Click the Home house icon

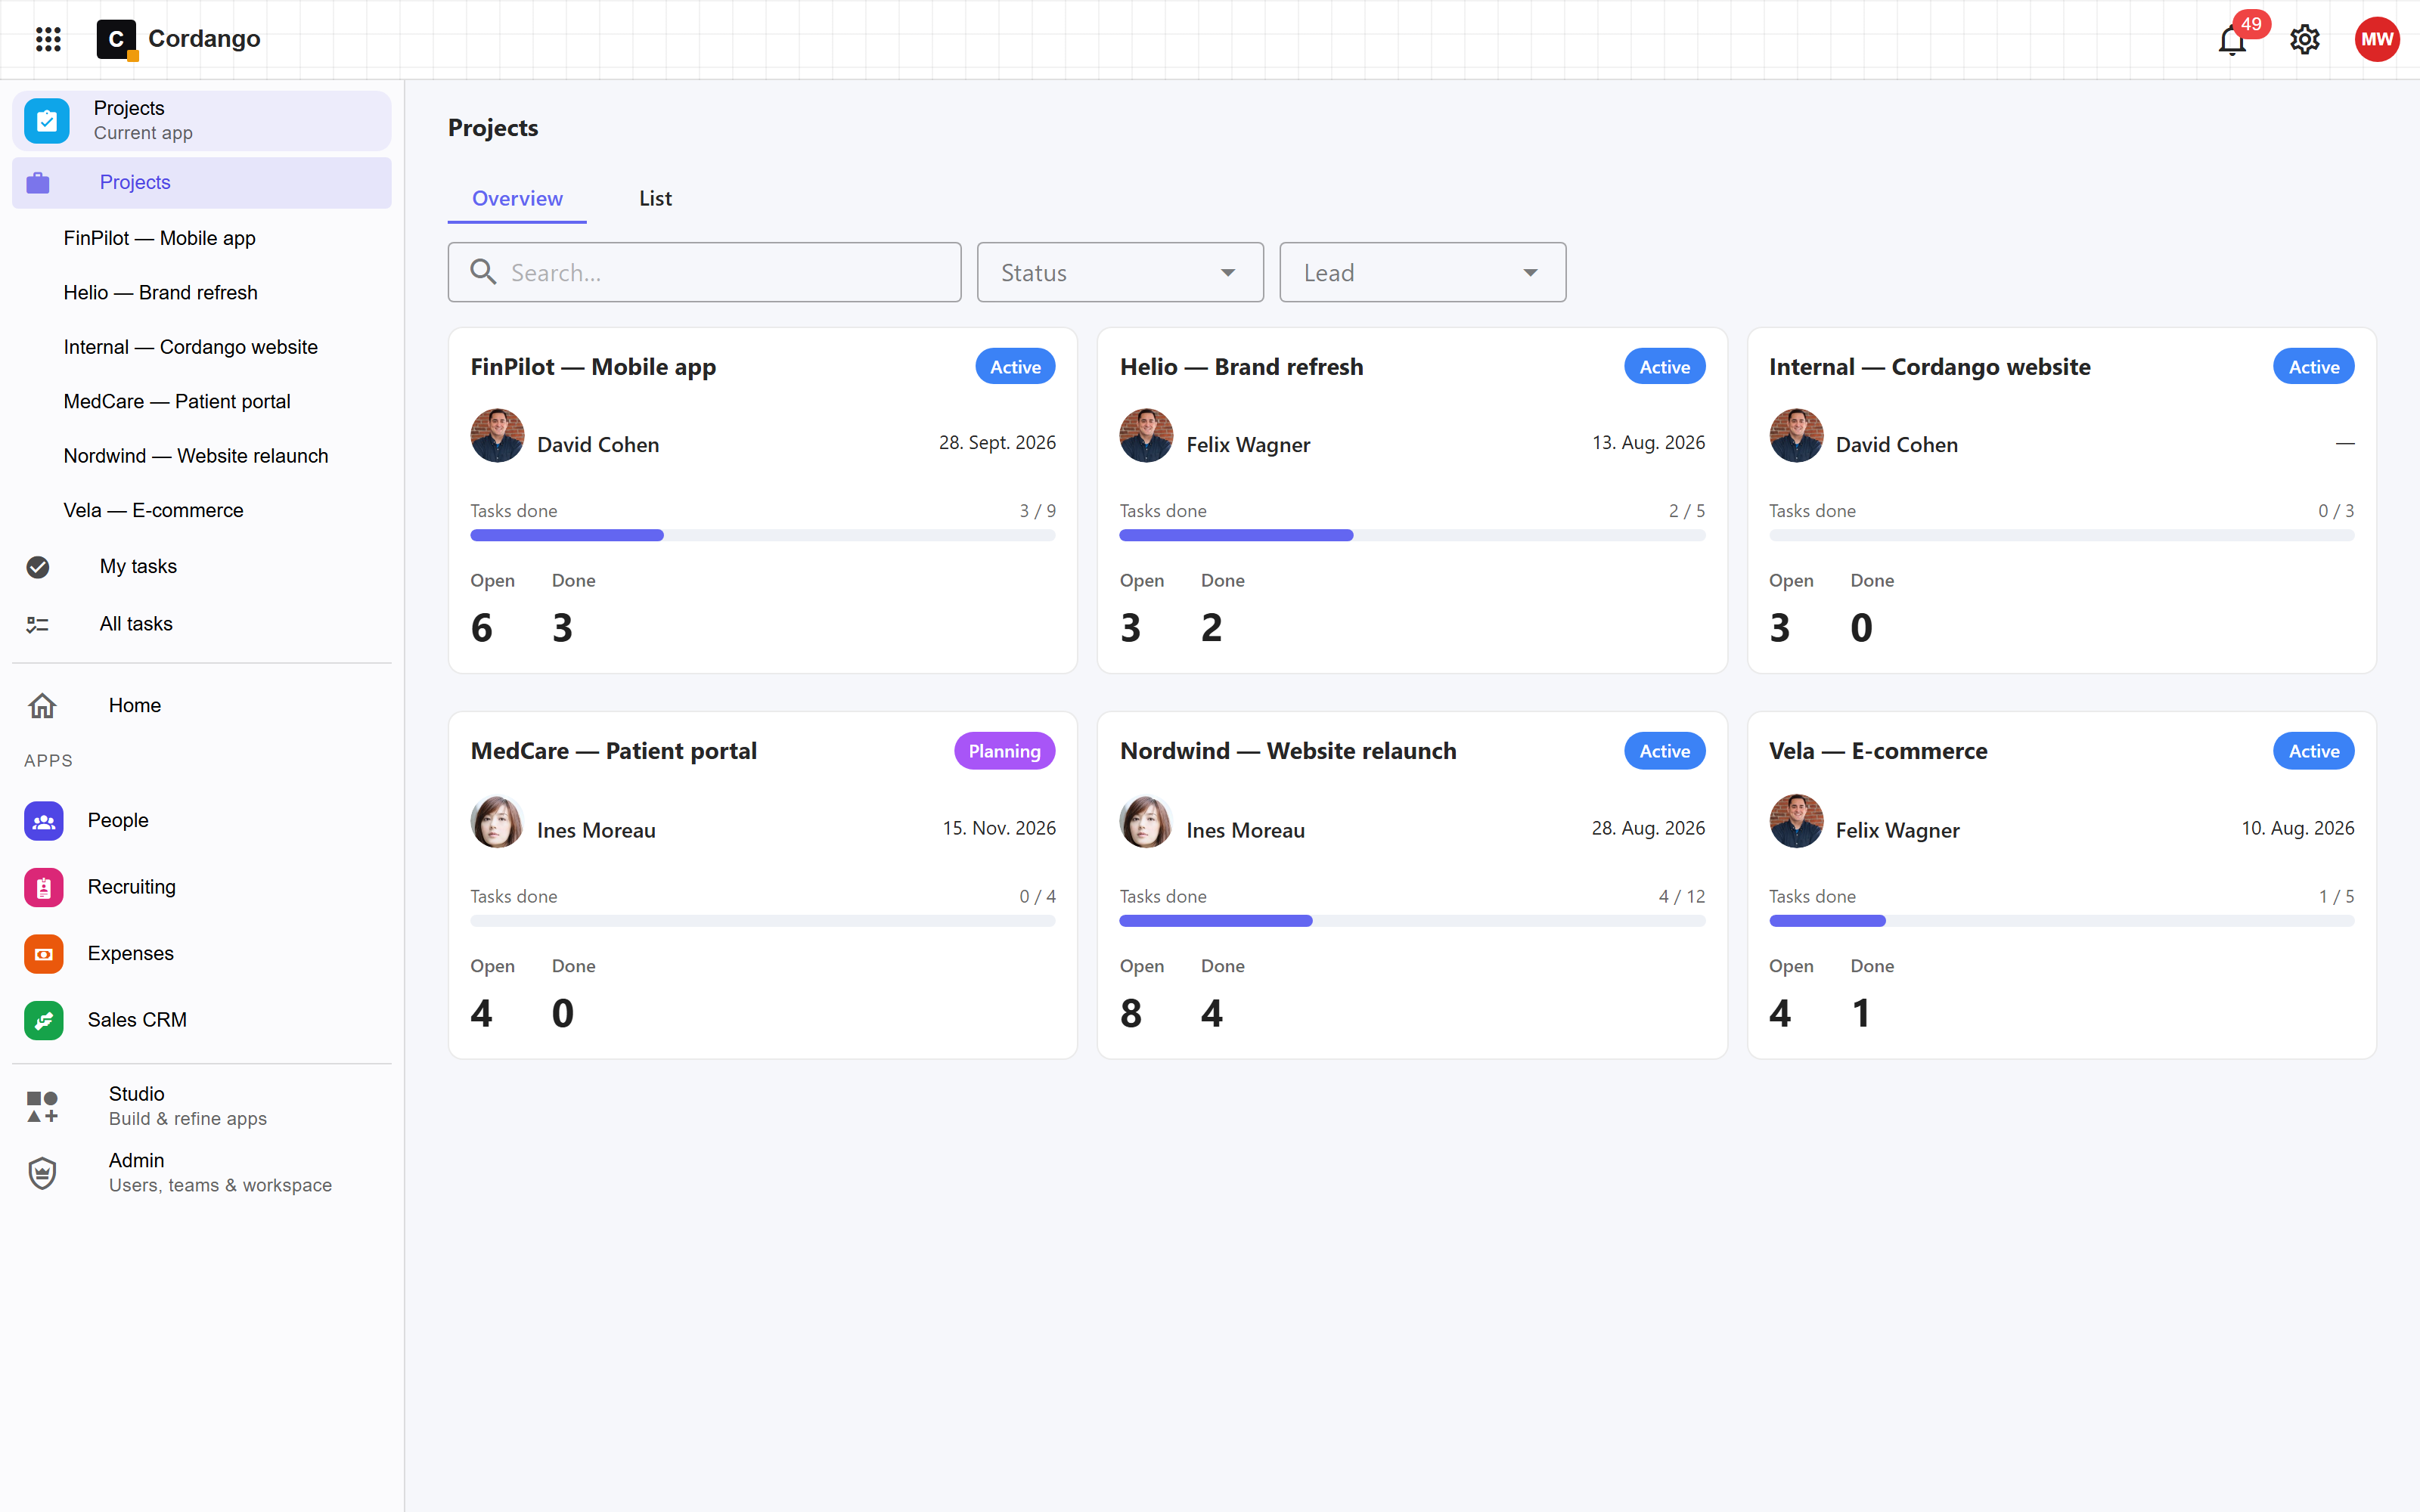click(x=42, y=706)
